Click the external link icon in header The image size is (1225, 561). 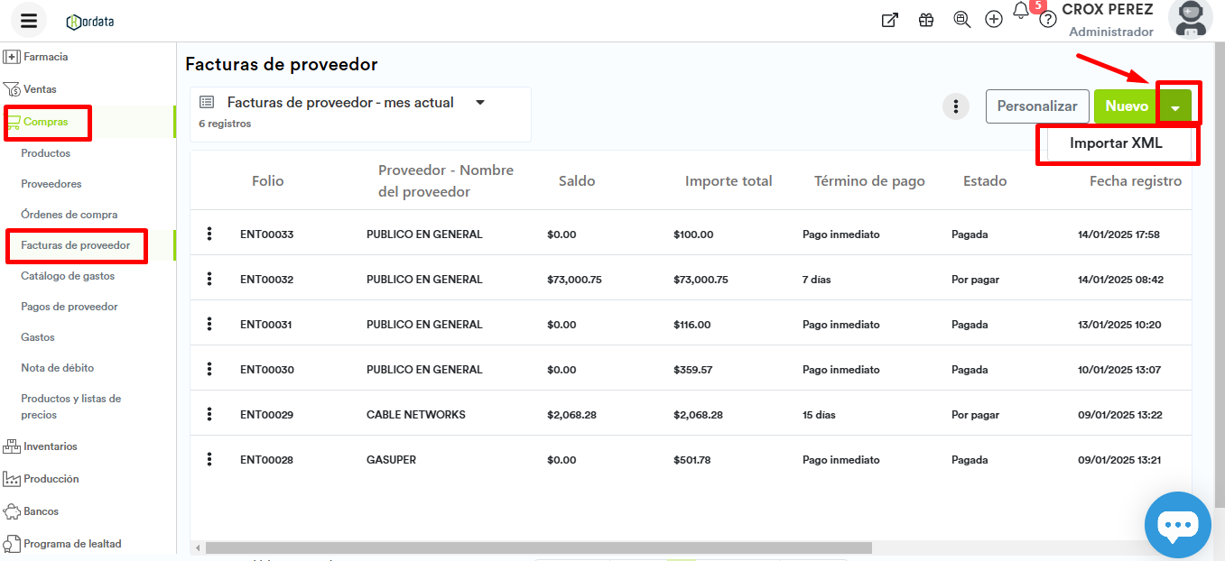click(889, 20)
